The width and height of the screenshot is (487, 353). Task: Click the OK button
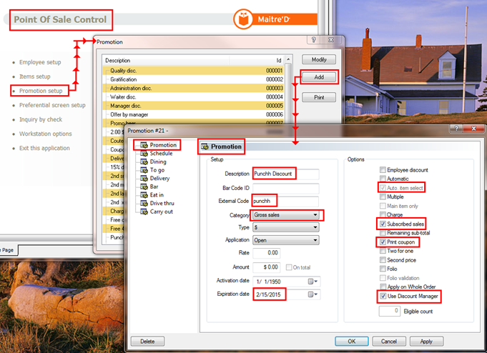coord(352,341)
